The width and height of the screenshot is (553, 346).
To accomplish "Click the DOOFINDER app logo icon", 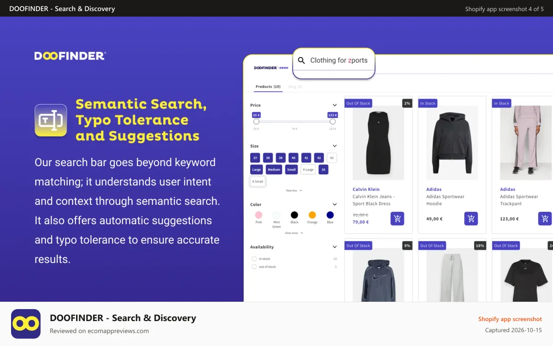I will (x=26, y=324).
